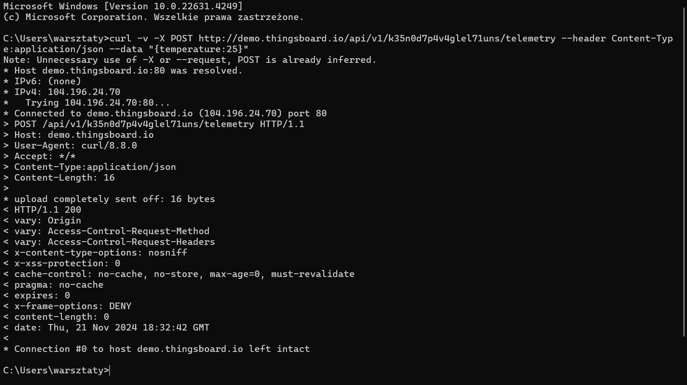Click the "Content-Length: 16" request header line

(x=59, y=178)
